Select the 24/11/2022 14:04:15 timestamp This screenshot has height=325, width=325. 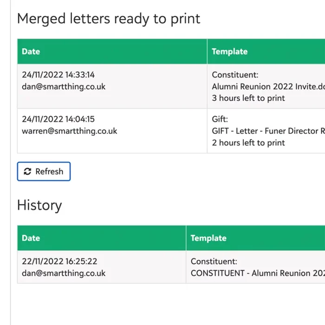coord(58,119)
